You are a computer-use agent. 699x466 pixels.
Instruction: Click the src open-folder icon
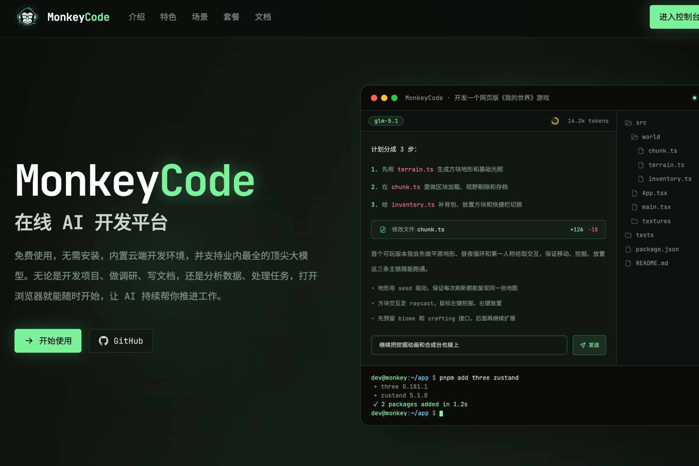pyautogui.click(x=628, y=123)
